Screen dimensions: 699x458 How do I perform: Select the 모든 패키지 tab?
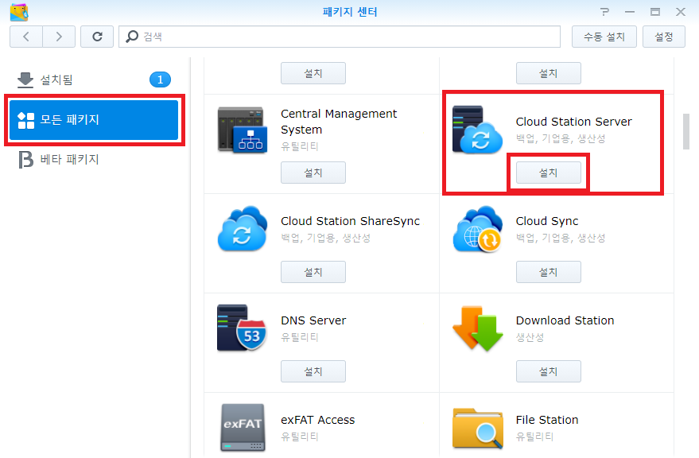(94, 120)
